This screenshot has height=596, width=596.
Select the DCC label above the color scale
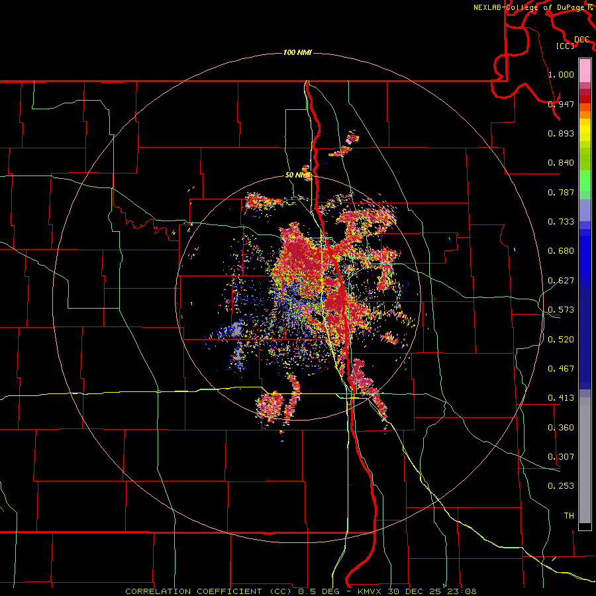pyautogui.click(x=581, y=40)
